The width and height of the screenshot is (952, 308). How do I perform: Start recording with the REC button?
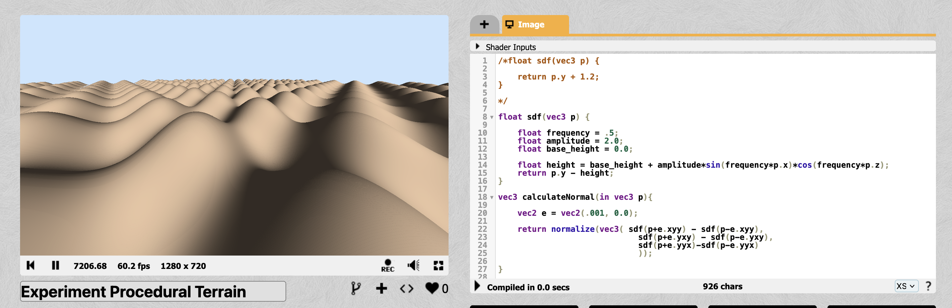click(x=387, y=266)
